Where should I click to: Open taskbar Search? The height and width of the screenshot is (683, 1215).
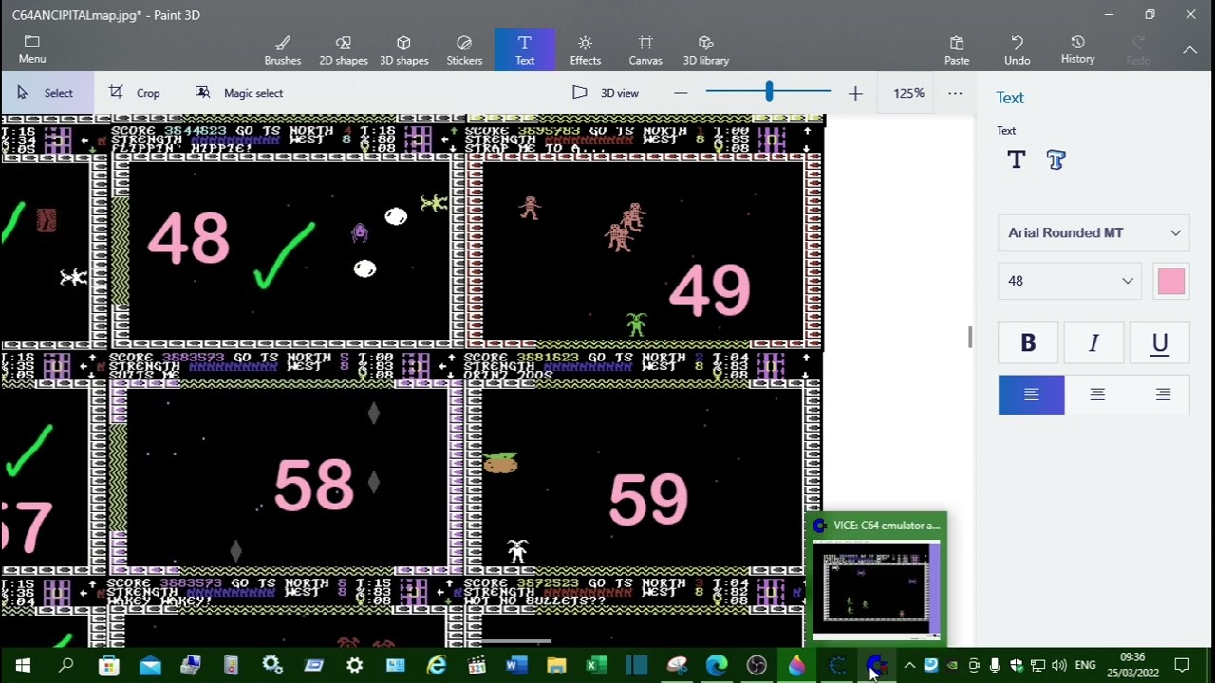point(65,665)
